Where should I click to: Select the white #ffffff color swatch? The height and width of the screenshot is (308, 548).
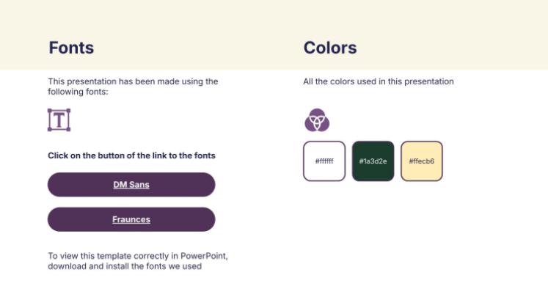(324, 161)
